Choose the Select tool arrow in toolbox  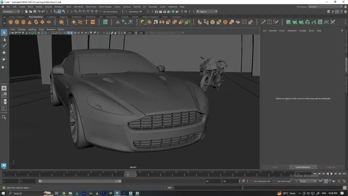4,33
